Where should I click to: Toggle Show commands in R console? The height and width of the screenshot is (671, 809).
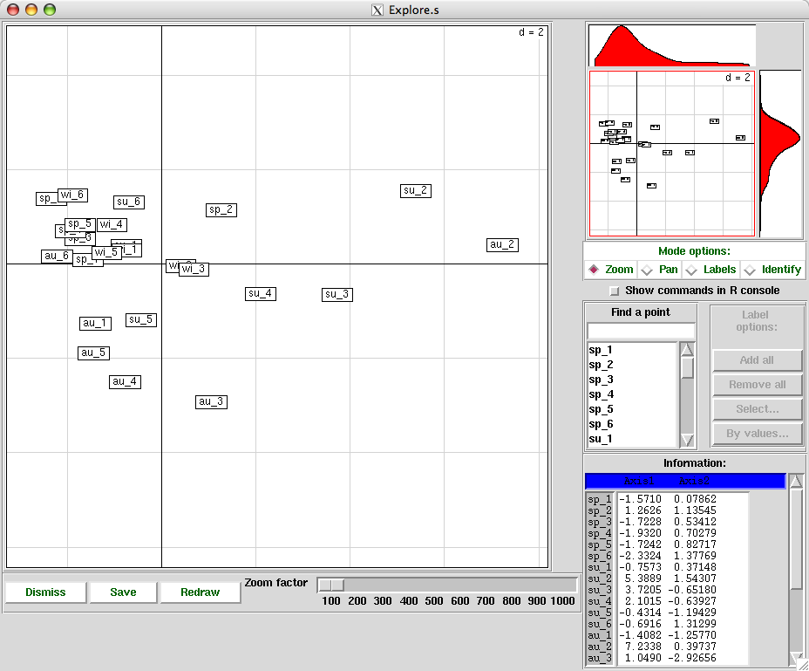point(615,291)
